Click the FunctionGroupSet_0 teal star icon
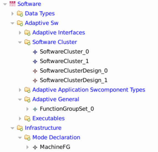This screenshot has height=152, width=158. click(35, 109)
